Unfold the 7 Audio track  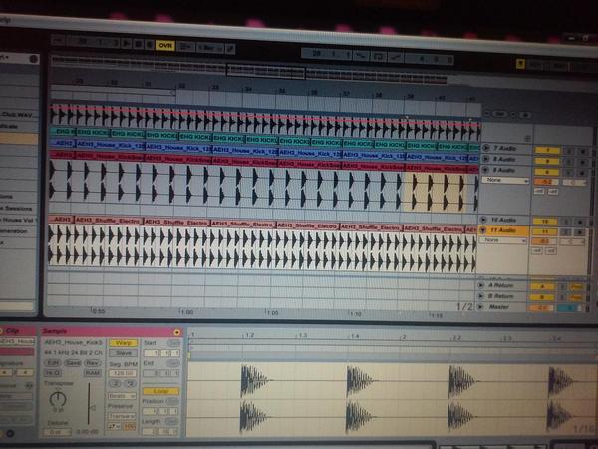coord(486,148)
